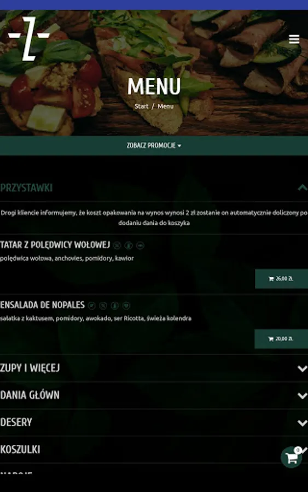Click the Tatar z Polędwicy Wołowej title

tap(55, 245)
